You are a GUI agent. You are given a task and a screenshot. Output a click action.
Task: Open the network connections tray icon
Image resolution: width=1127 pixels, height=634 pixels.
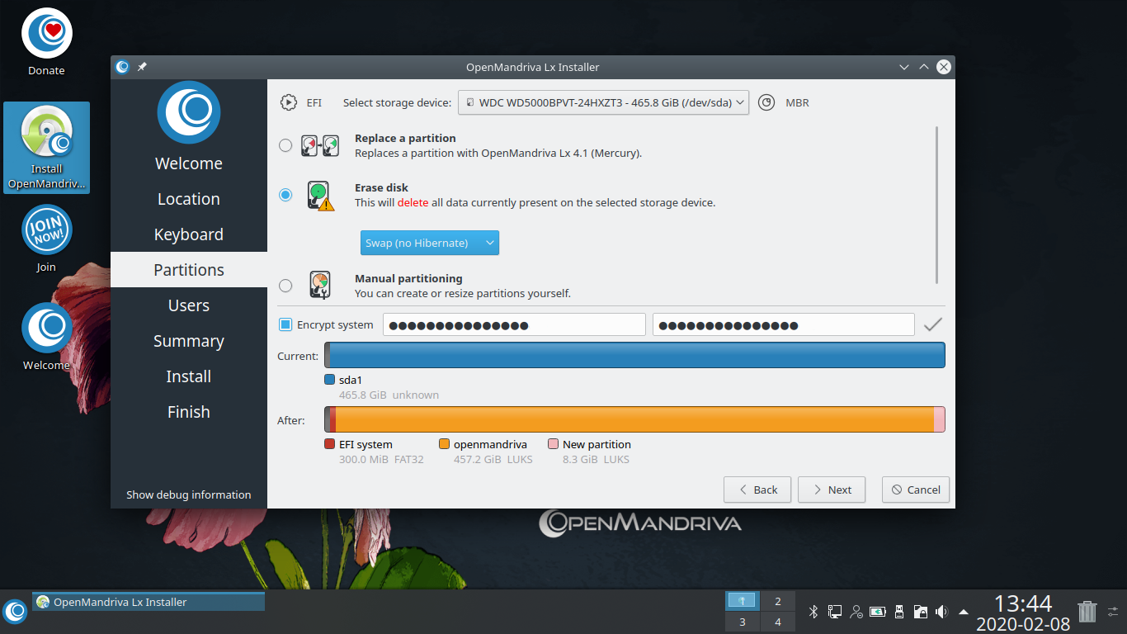(x=835, y=612)
